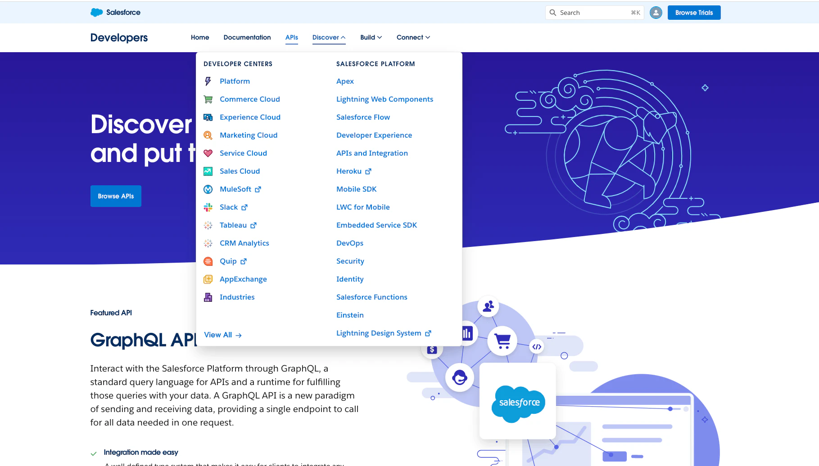Open the Security link
This screenshot has height=466, width=819.
[x=350, y=261]
